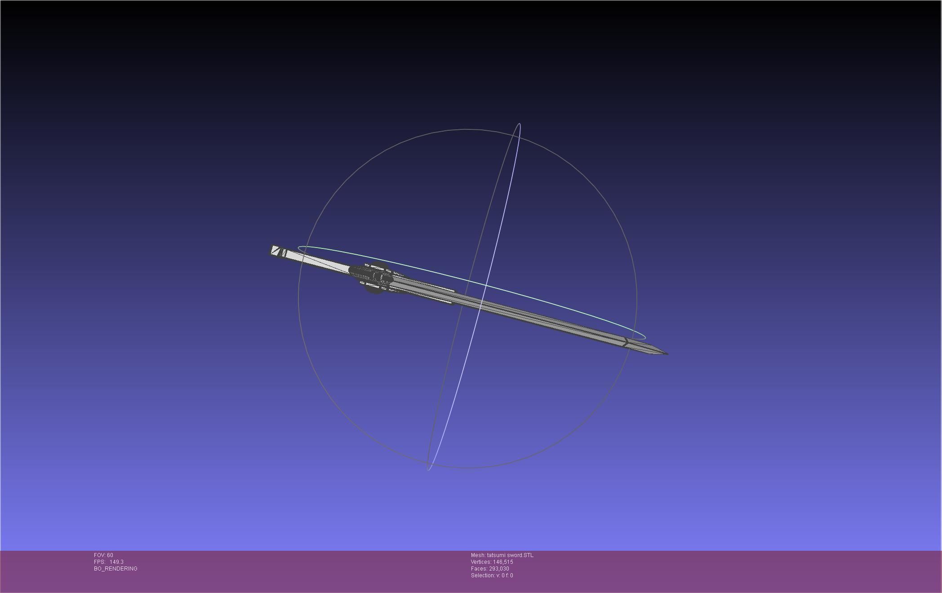
Task: Click the sword mesh handle guard
Action: coord(376,278)
